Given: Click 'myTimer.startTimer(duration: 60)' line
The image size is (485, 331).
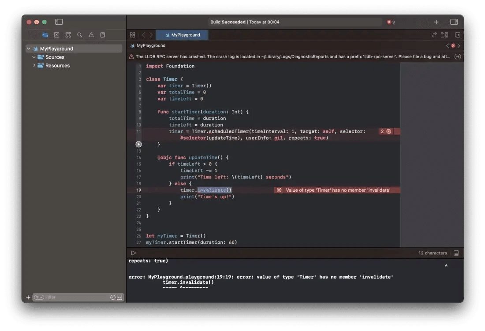Looking at the screenshot, I should (x=191, y=242).
